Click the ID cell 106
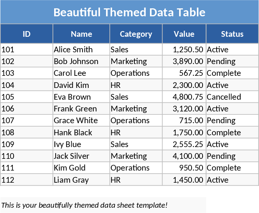259x213 pixels. click(27, 108)
